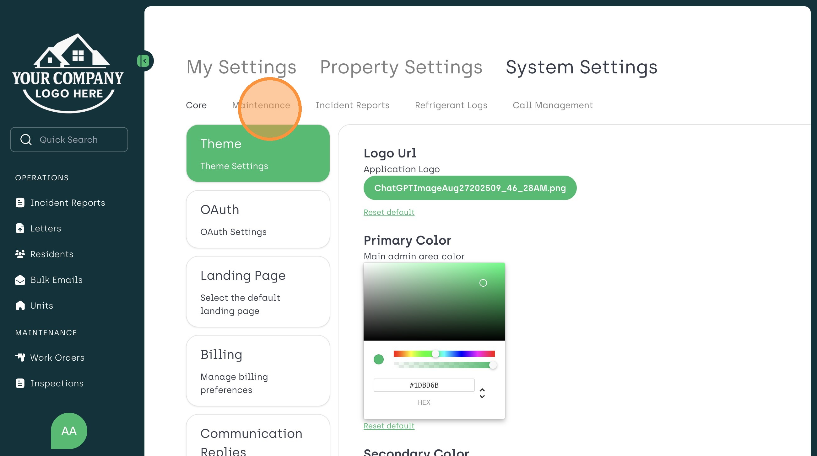Screen dimensions: 817x456
Task: Open the AA user avatar menu
Action: tap(69, 431)
